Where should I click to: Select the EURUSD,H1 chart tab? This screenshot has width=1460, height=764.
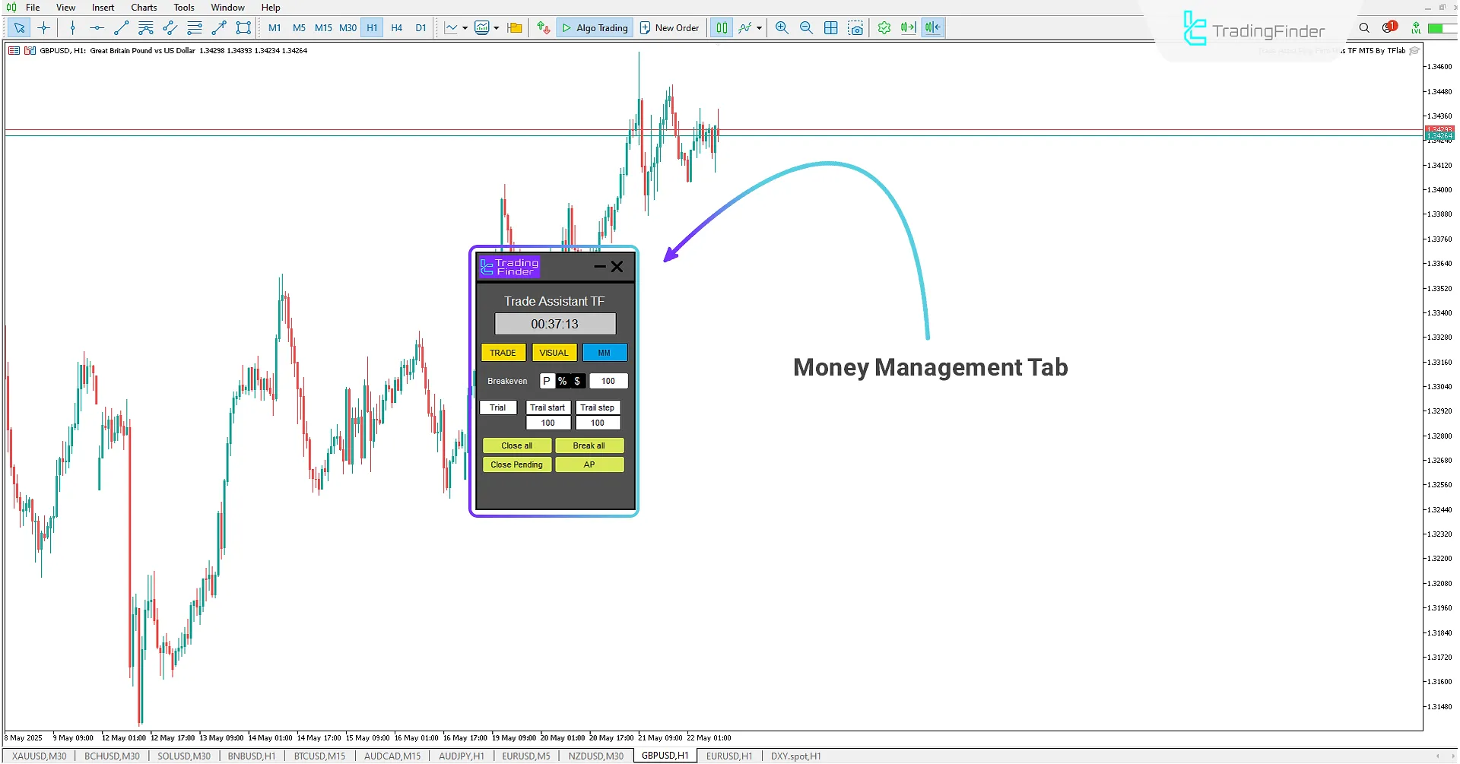728,756
